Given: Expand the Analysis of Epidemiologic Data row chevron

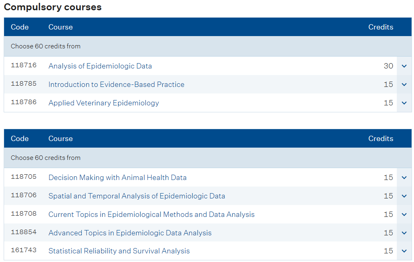Looking at the screenshot, I should tap(404, 66).
